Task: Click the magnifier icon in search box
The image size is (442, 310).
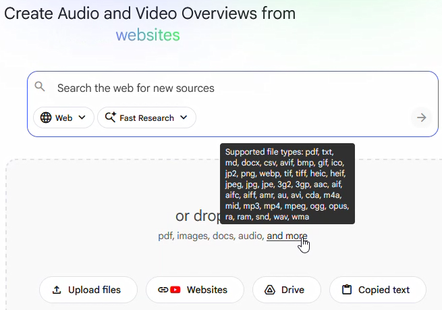Action: click(40, 87)
